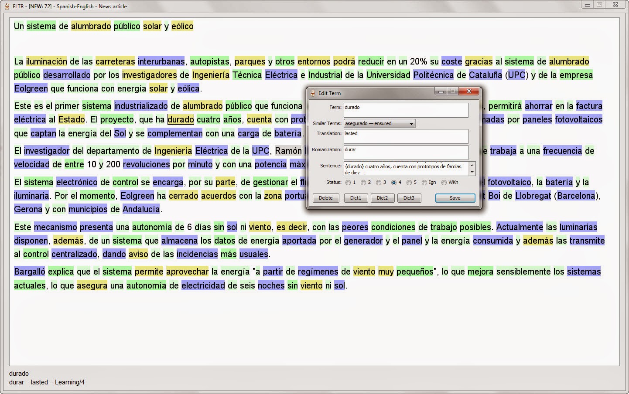Click the word 'revoluciones'
This screenshot has height=394, width=629.
coord(146,164)
